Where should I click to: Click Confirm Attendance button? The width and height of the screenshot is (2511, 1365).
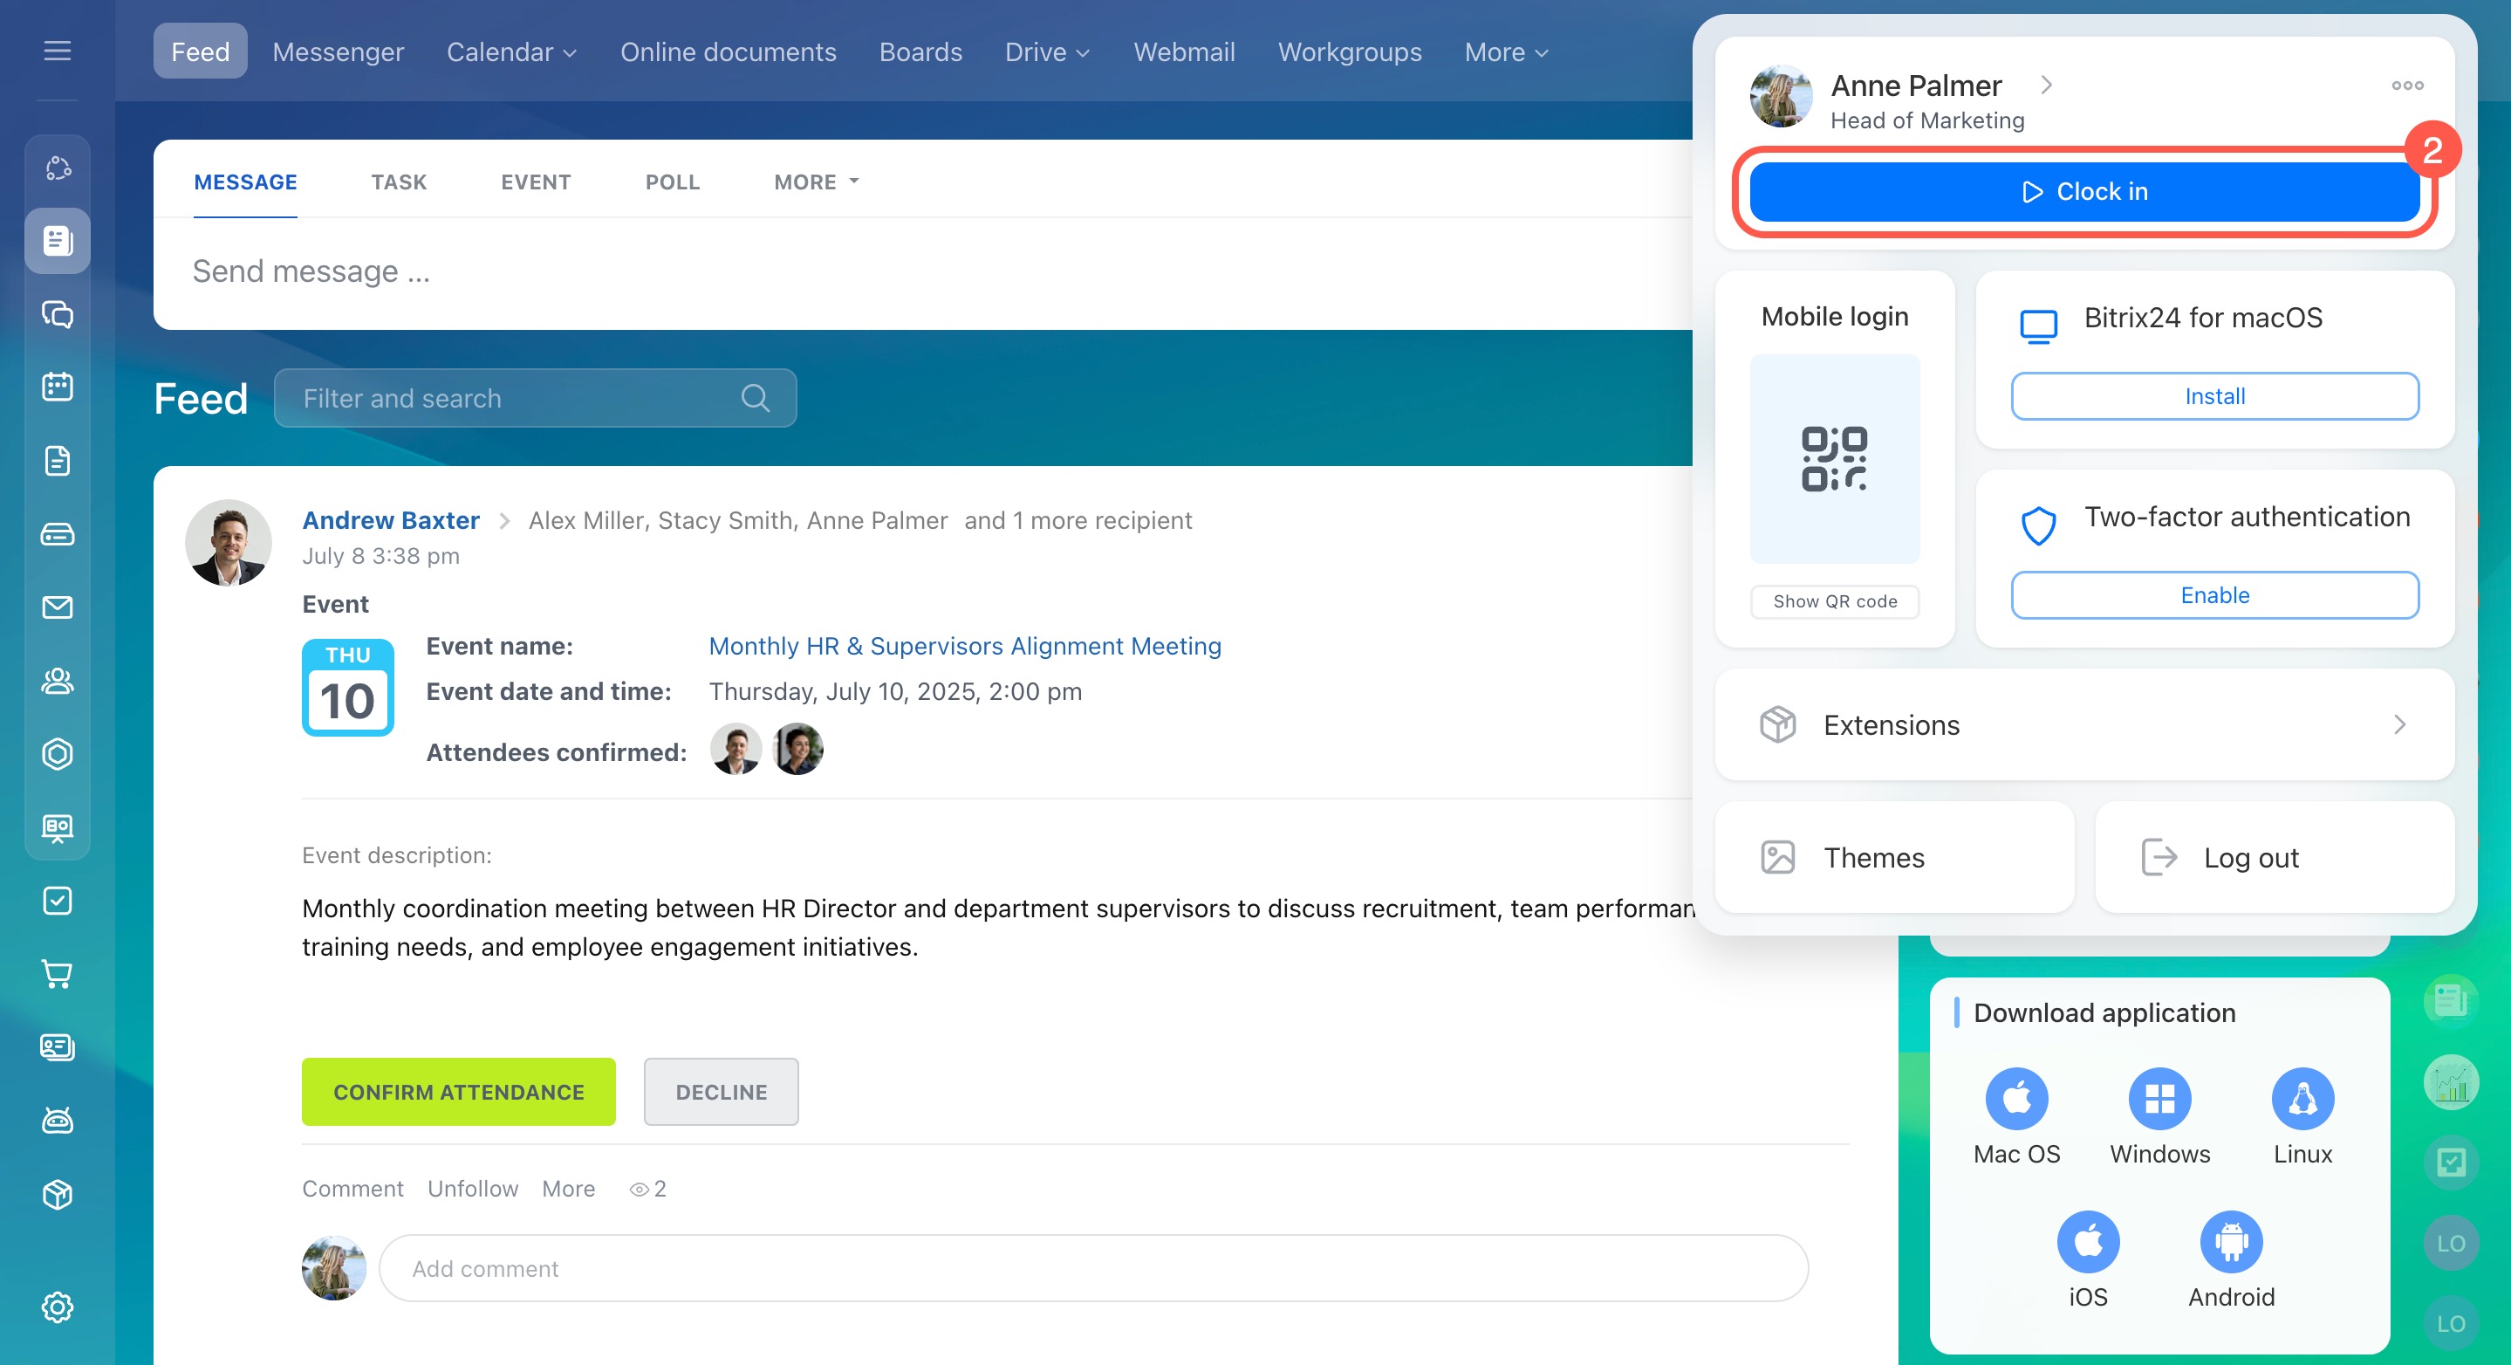(x=458, y=1092)
